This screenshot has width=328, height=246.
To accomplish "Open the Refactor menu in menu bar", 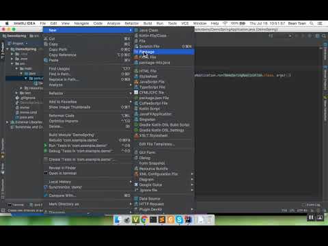I will (x=132, y=23).
